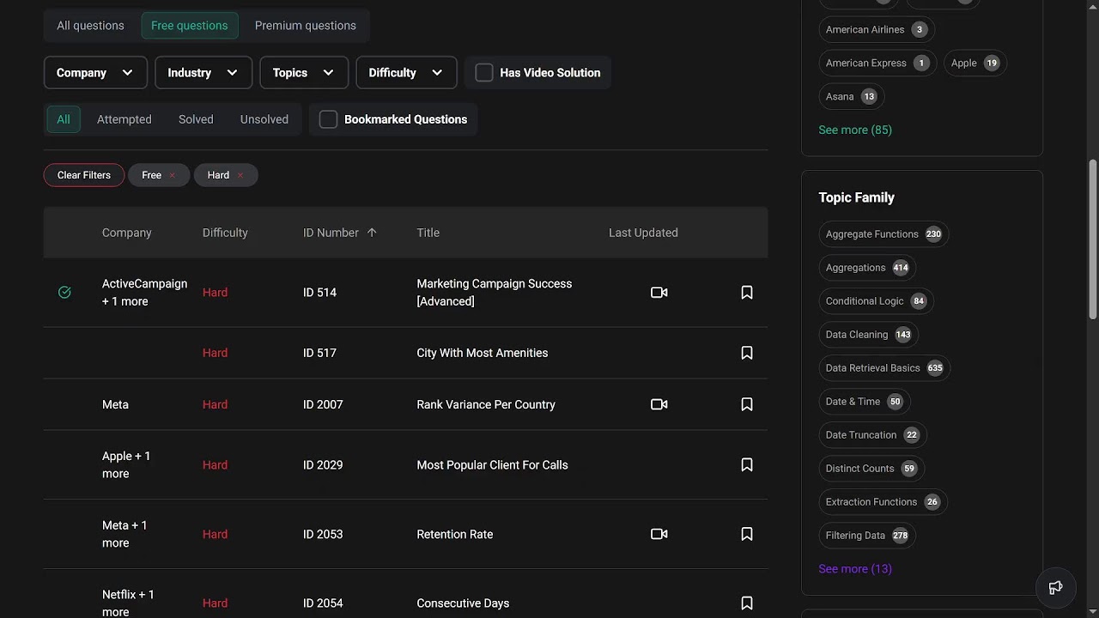
Task: Enable the Has Video Solution checkbox
Action: 484,73
